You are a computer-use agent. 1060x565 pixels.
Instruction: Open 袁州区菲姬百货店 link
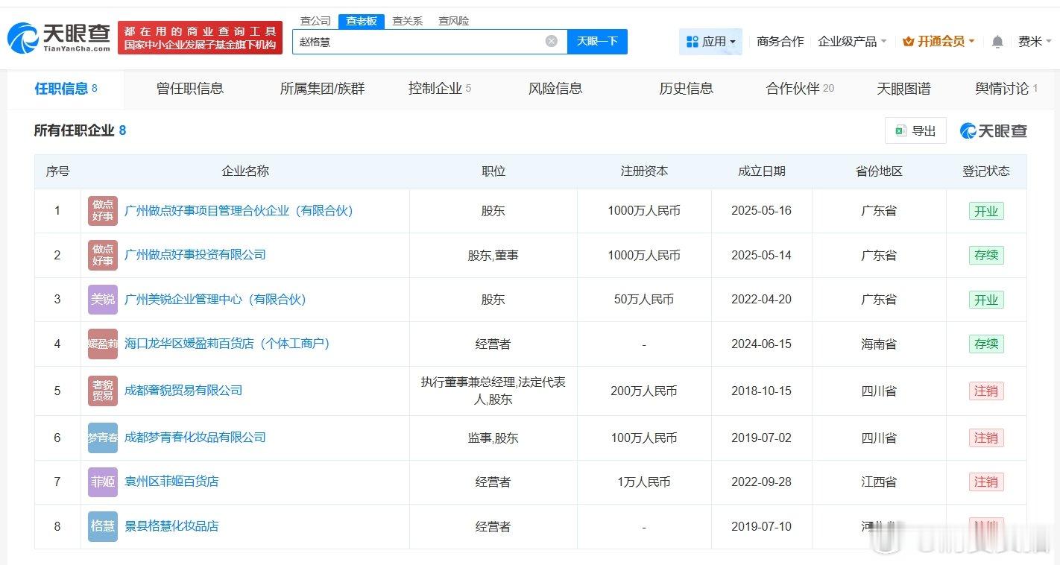(x=171, y=482)
